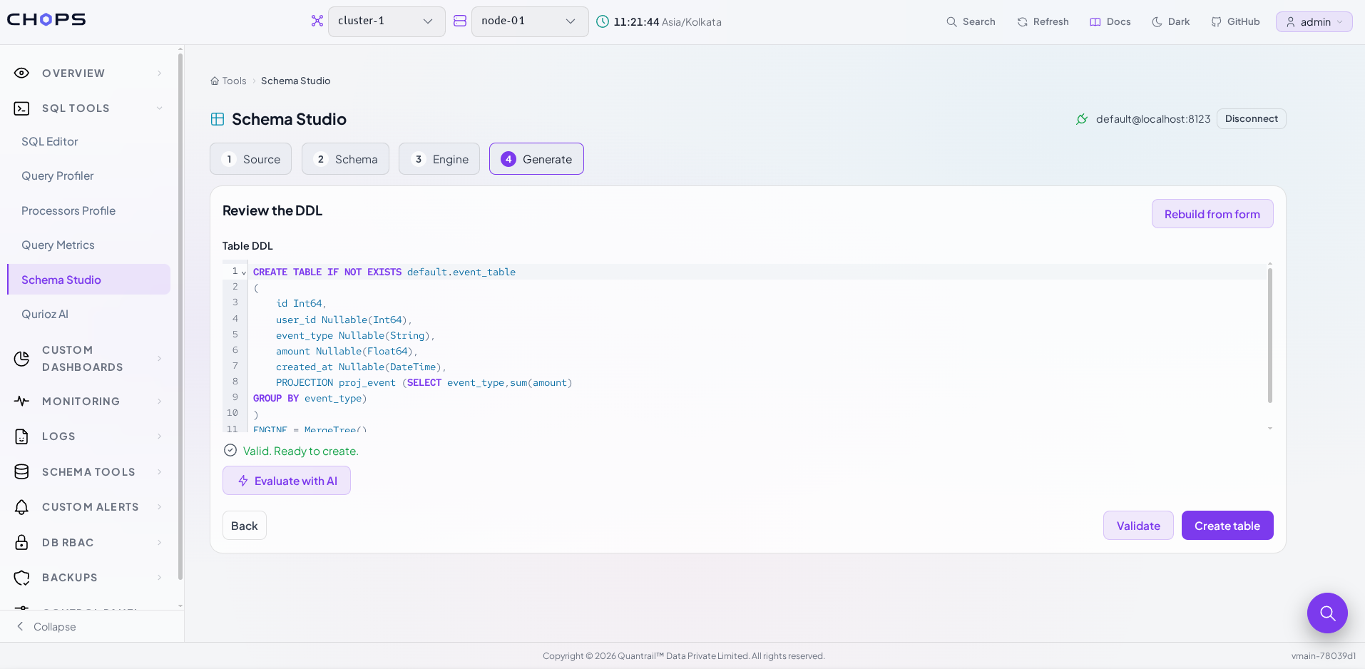This screenshot has width=1365, height=669.
Task: Refresh the page data
Action: 1043,21
